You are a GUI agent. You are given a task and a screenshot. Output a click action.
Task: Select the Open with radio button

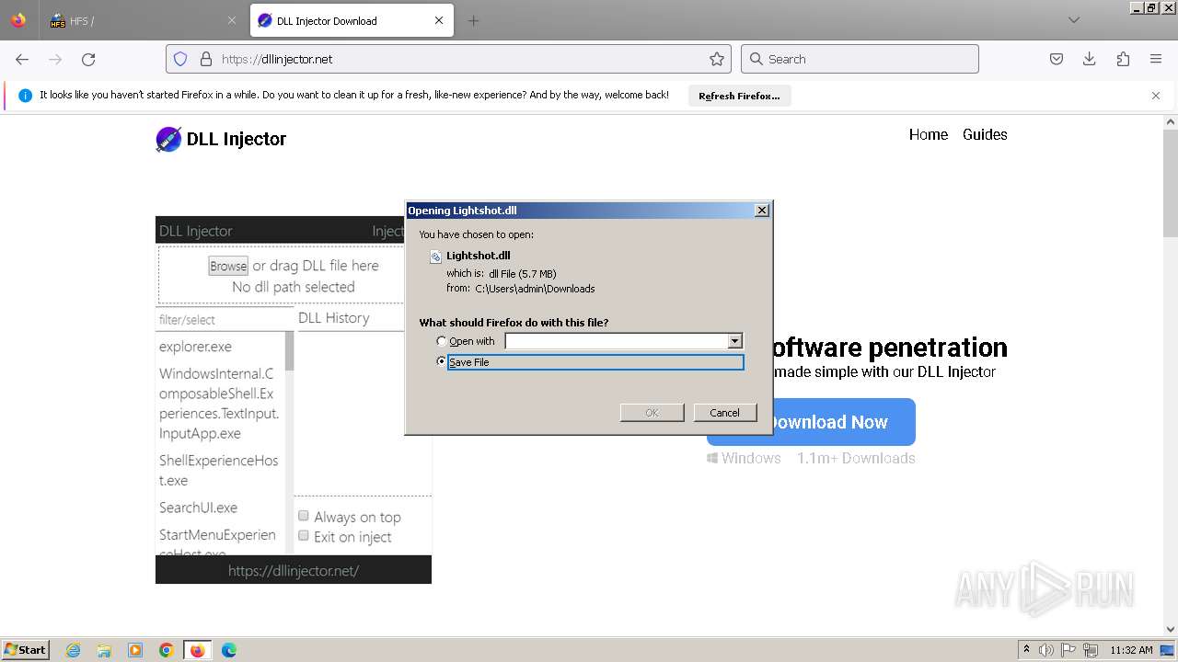coord(442,341)
